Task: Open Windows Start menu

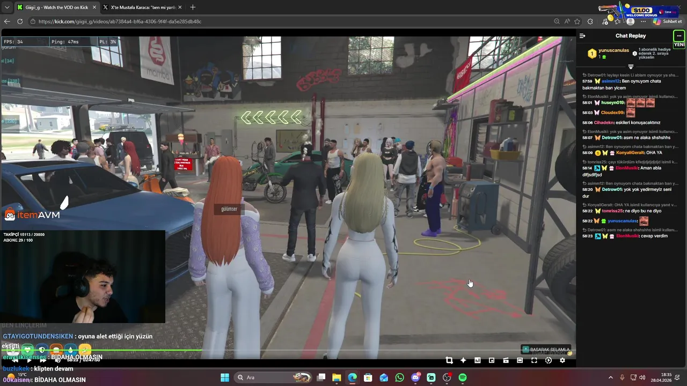Action: (225, 377)
